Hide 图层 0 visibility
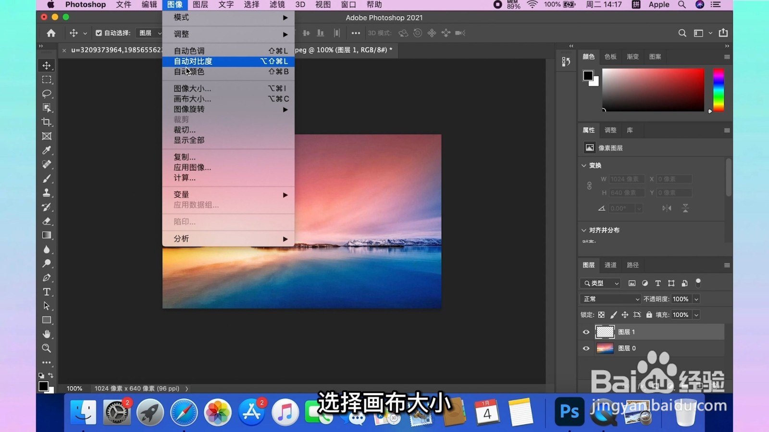Viewport: 769px width, 432px height. 586,348
